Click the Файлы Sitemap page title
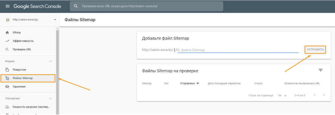 point(80,20)
